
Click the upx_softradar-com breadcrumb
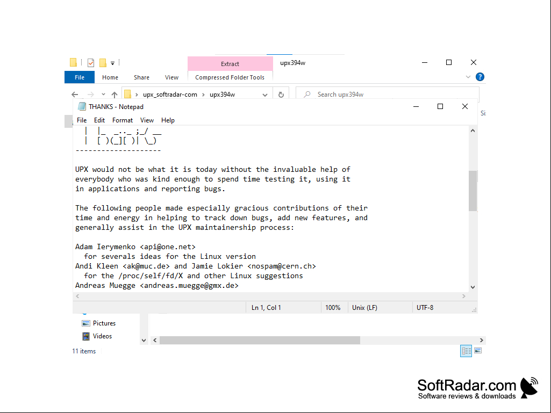pos(170,95)
